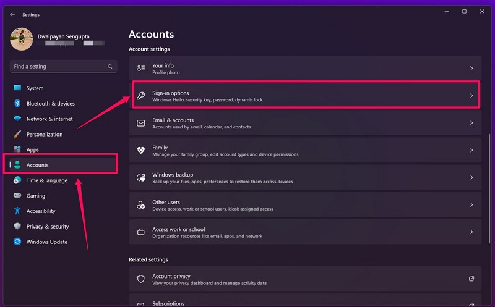
Task: Open Windows backup using its right chevron
Action: tap(471, 177)
